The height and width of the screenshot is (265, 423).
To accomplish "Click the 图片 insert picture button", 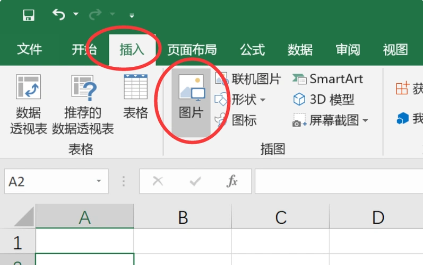I will click(191, 102).
